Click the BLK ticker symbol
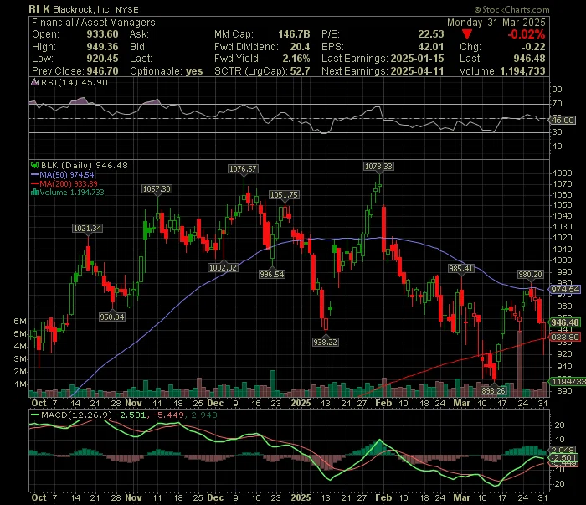The width and height of the screenshot is (586, 505). click(x=39, y=9)
